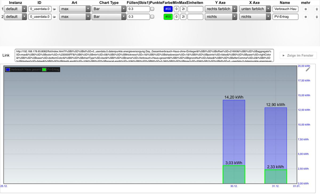Open folder browser for row 2 ID
This screenshot has width=320, height=194.
[x=54, y=17]
